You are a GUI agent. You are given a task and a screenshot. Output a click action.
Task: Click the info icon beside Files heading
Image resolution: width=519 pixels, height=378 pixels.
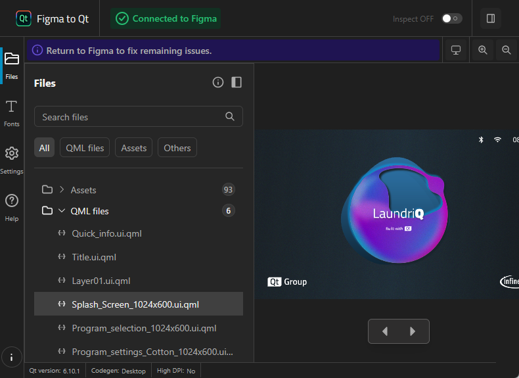point(218,82)
